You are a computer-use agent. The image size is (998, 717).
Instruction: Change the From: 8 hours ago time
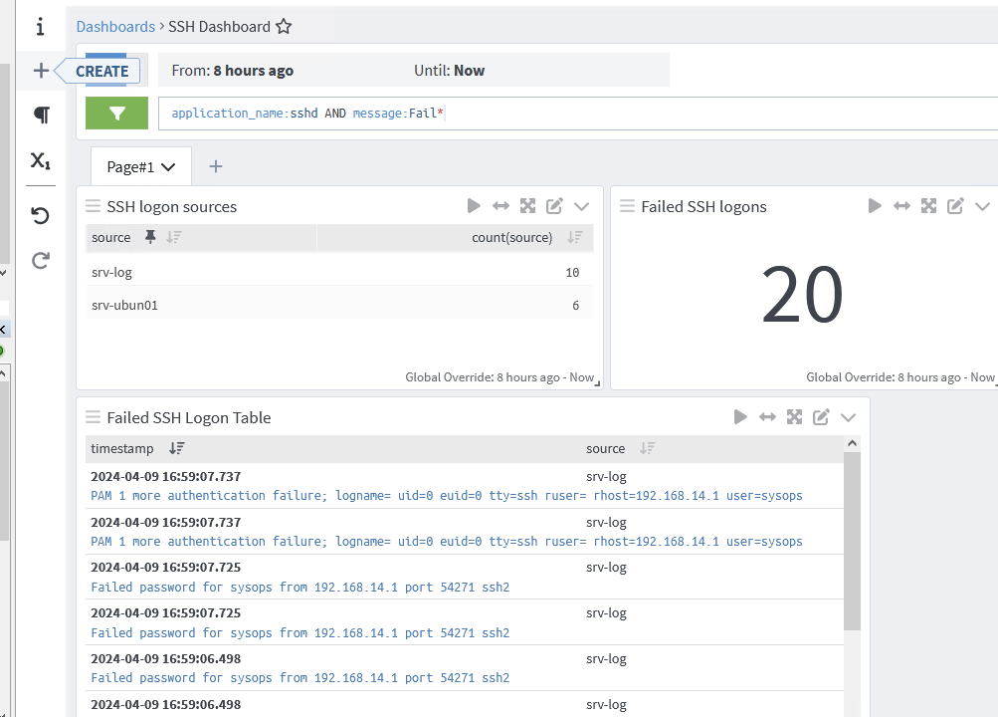[232, 71]
